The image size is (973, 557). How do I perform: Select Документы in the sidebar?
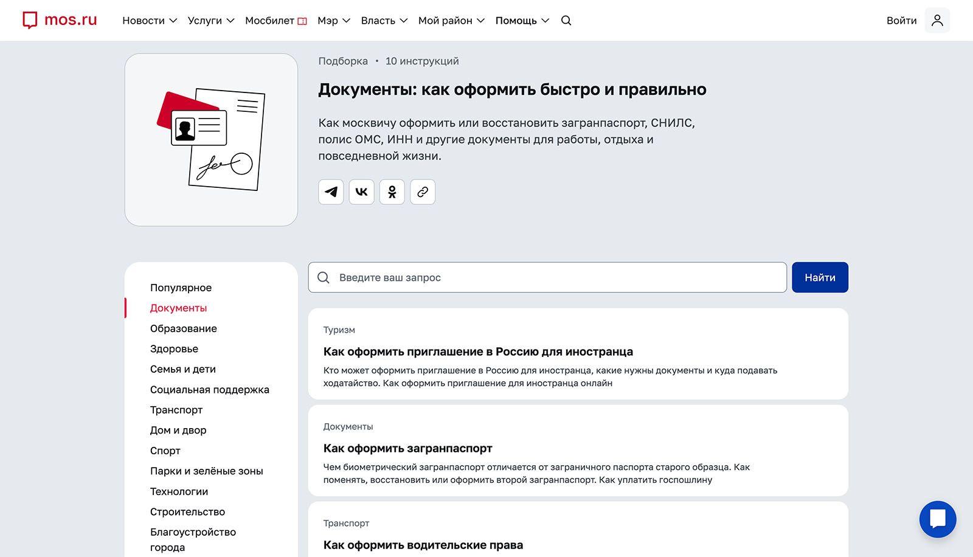click(x=178, y=308)
